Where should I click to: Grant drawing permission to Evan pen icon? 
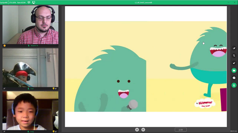[x=4, y=89]
